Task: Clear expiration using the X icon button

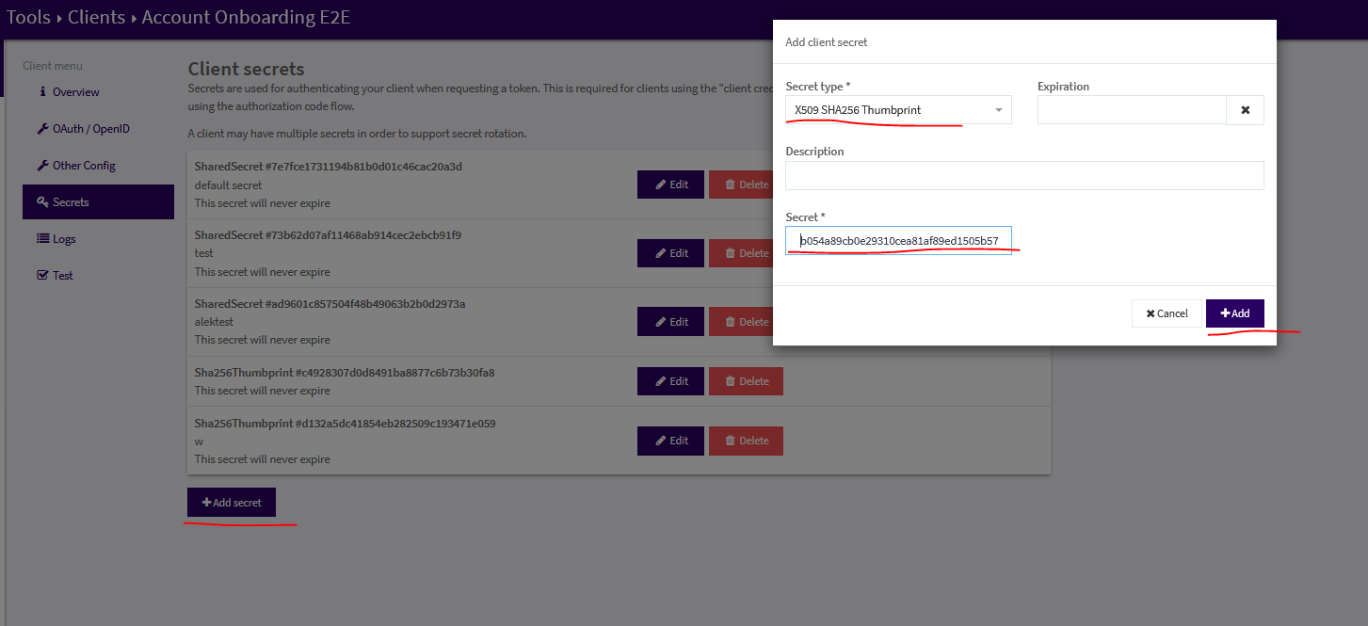Action: (1245, 110)
